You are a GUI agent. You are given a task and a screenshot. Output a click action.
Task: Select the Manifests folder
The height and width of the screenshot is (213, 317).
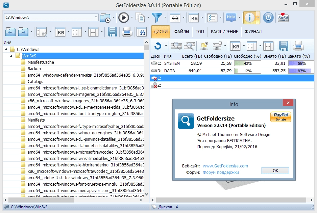coord(36,120)
